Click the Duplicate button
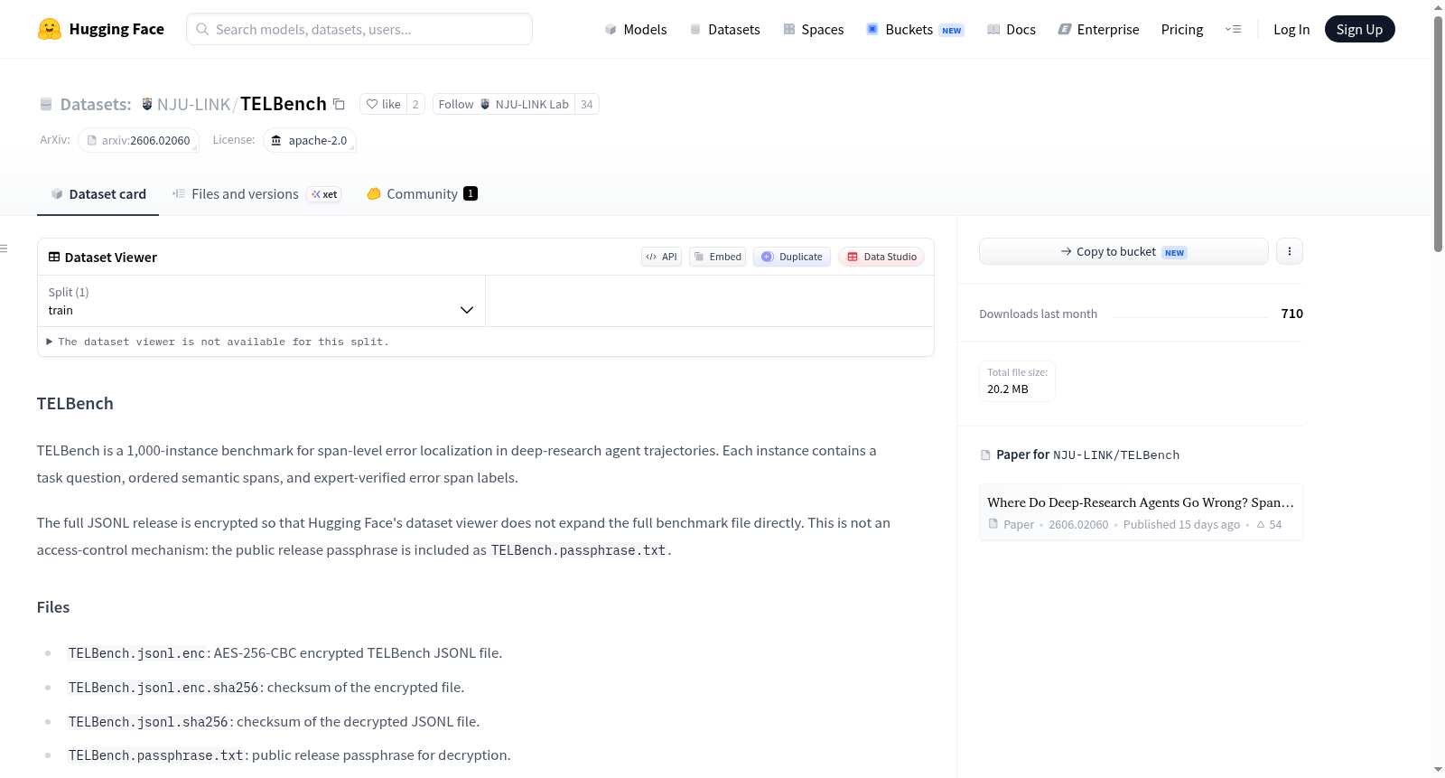The image size is (1445, 778). (x=792, y=257)
